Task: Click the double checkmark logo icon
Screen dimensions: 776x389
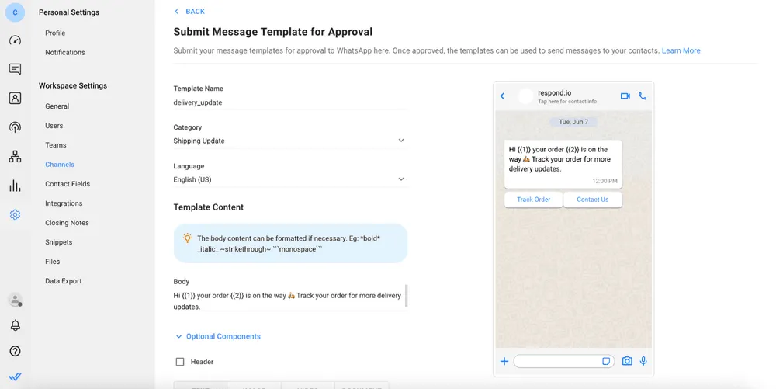Action: [x=15, y=377]
